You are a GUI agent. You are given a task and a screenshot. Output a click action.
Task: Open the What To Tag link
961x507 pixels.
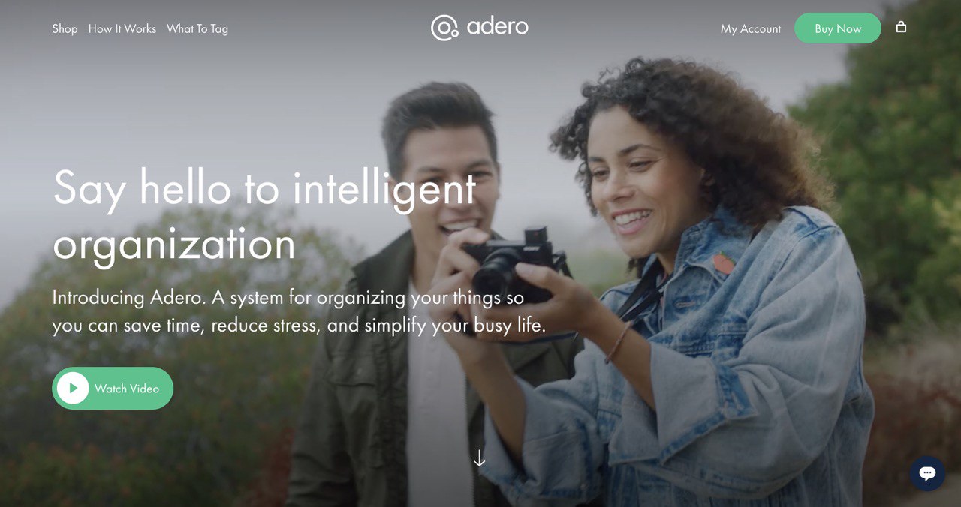point(197,28)
